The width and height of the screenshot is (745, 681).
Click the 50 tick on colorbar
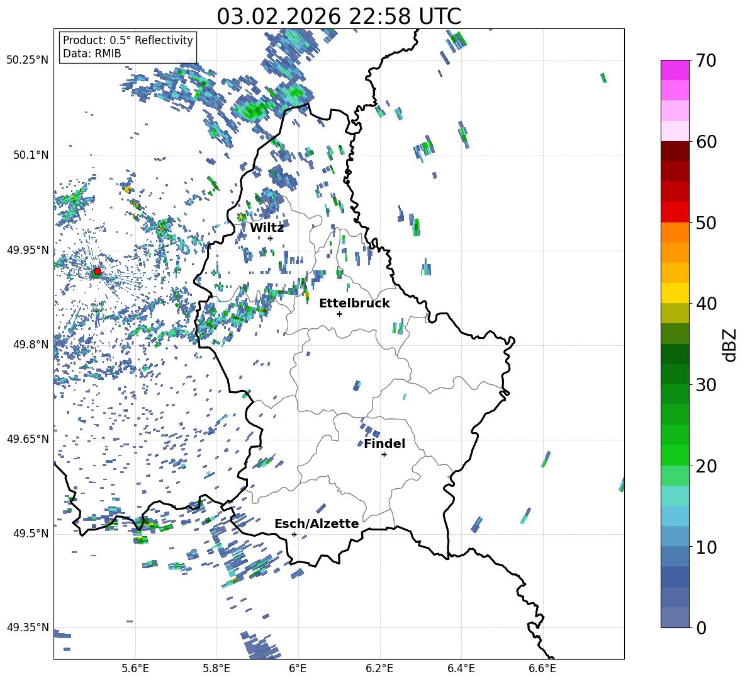pos(705,222)
